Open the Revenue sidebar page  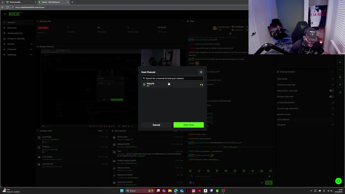18,28
